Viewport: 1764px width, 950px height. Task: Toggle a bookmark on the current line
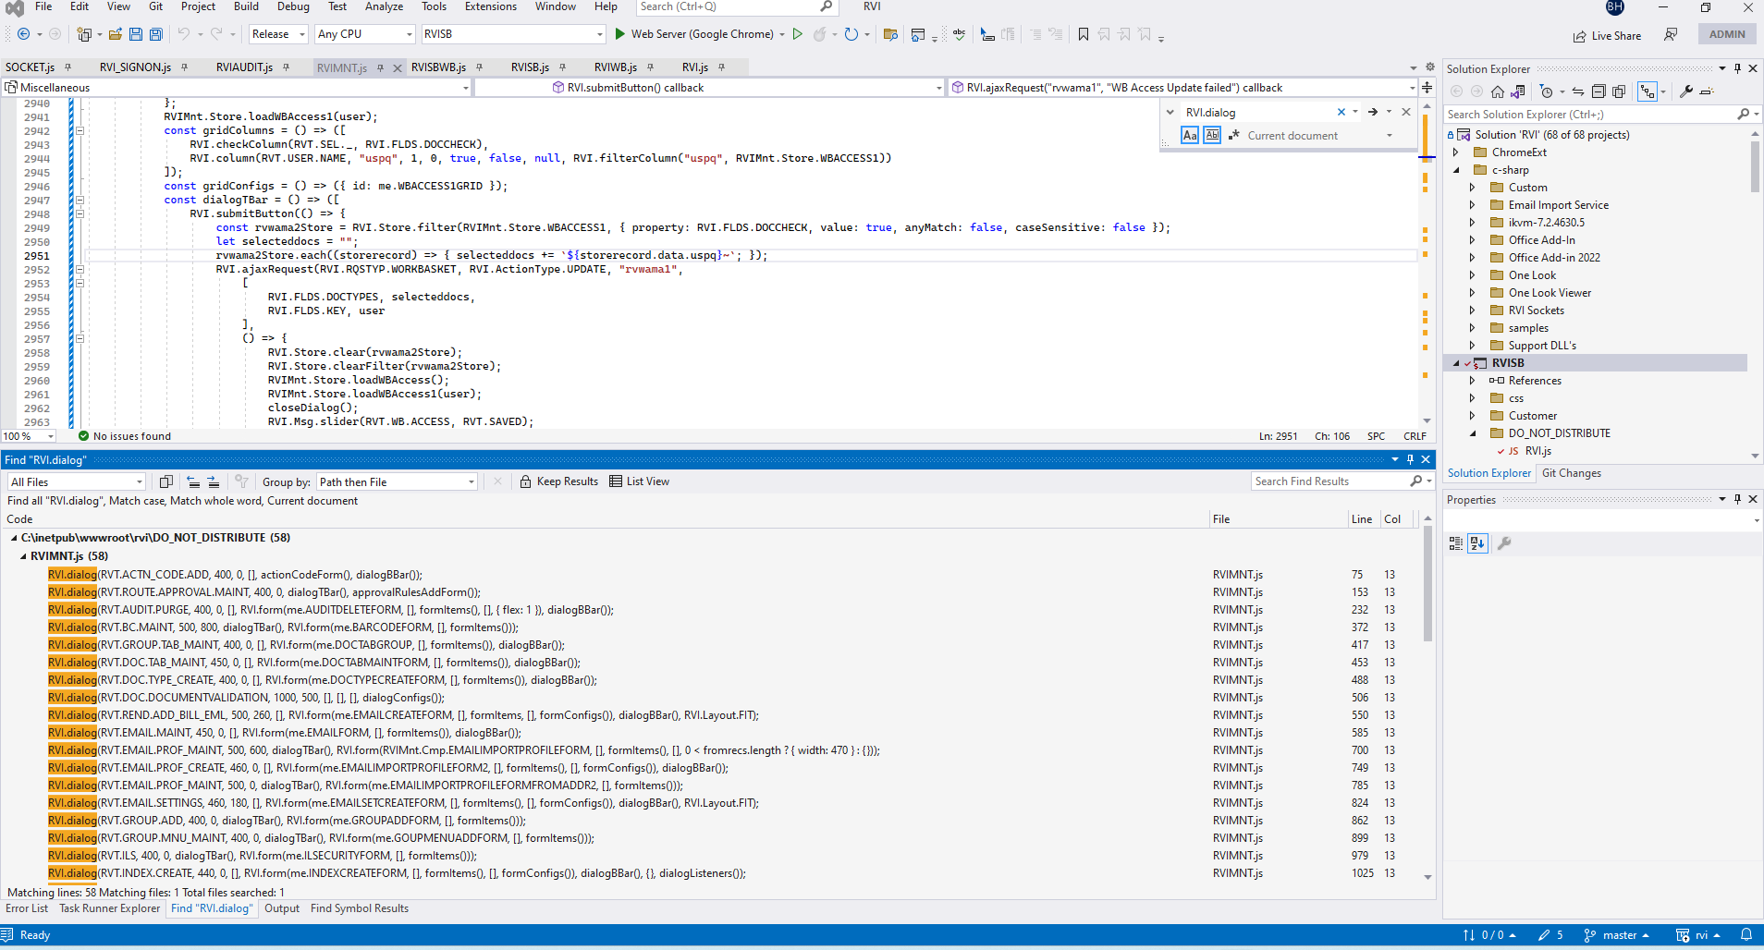pos(1083,34)
